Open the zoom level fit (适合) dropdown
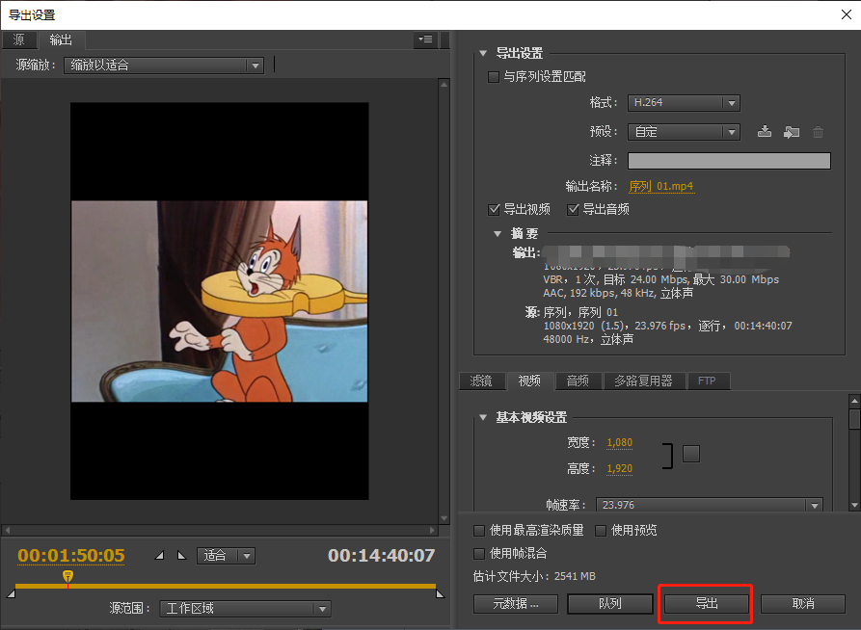Image resolution: width=861 pixels, height=630 pixels. (226, 556)
